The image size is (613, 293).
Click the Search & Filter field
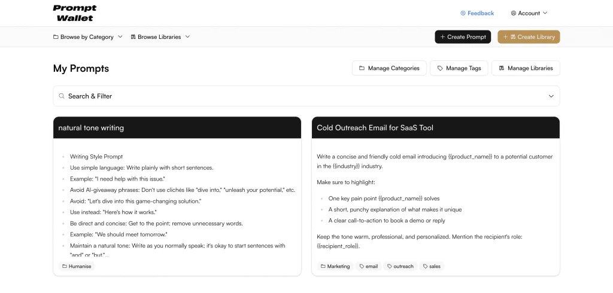tap(299, 96)
